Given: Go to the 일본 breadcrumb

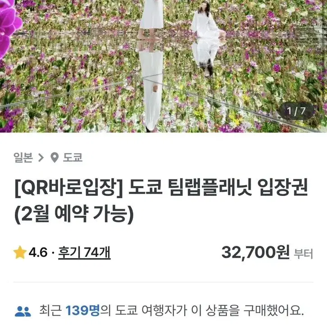Looking at the screenshot, I should click(x=23, y=158).
